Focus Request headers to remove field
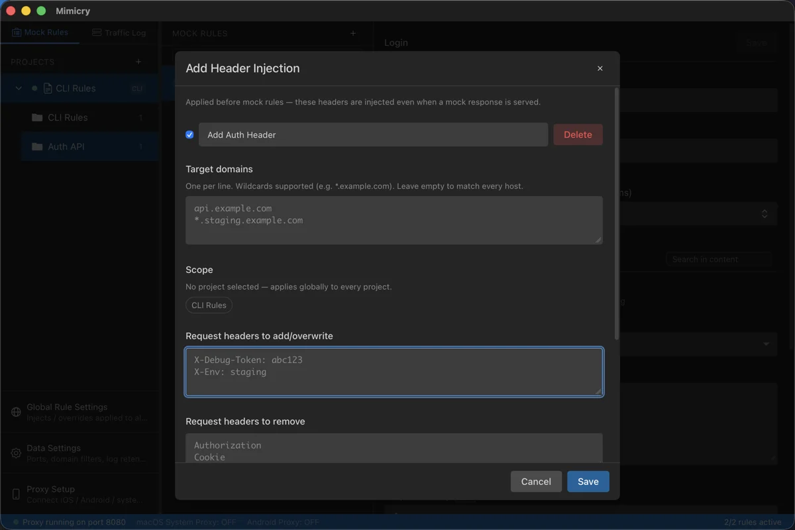The height and width of the screenshot is (530, 795). 394,449
